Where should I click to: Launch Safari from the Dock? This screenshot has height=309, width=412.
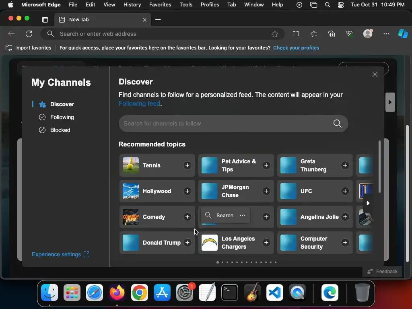[95, 293]
